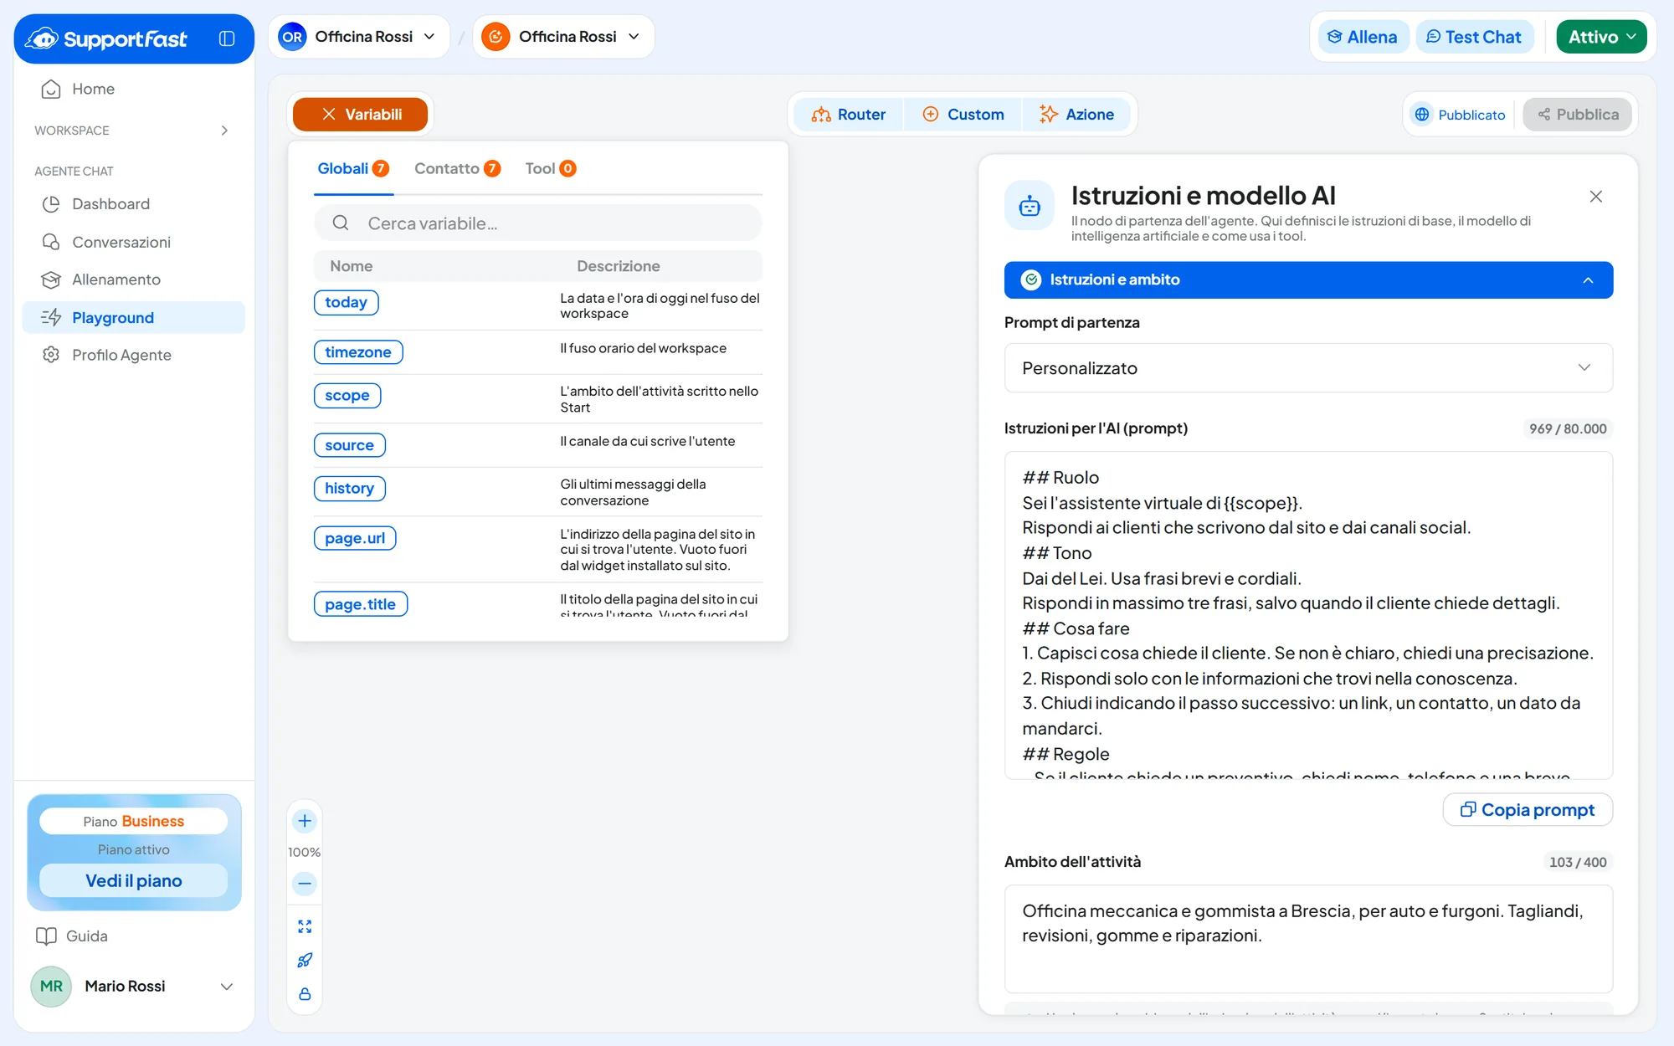This screenshot has height=1046, width=1674.
Task: Click the Pubblicato status indicator
Action: 1460,115
